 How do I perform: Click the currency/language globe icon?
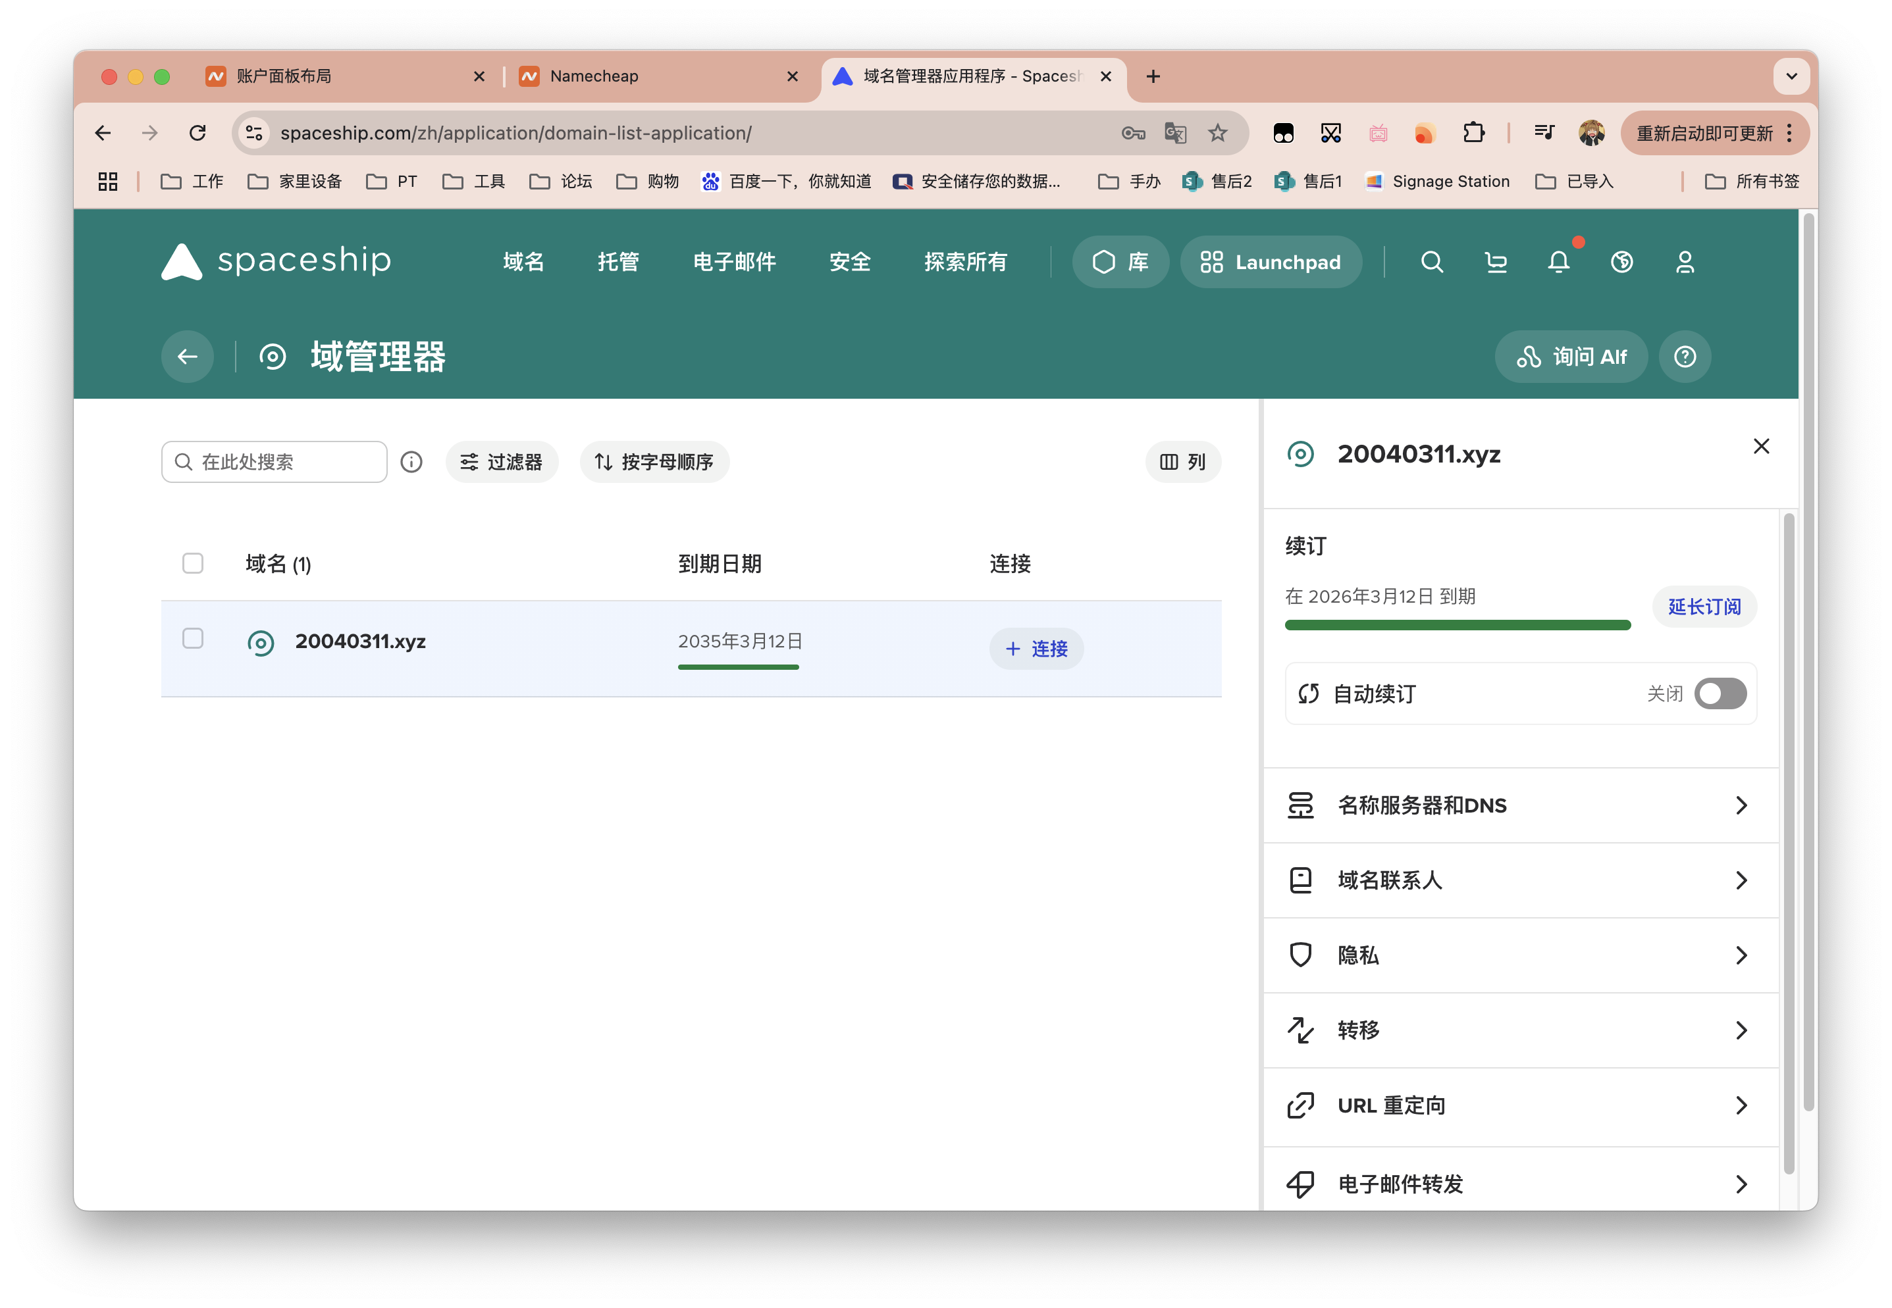1621,263
